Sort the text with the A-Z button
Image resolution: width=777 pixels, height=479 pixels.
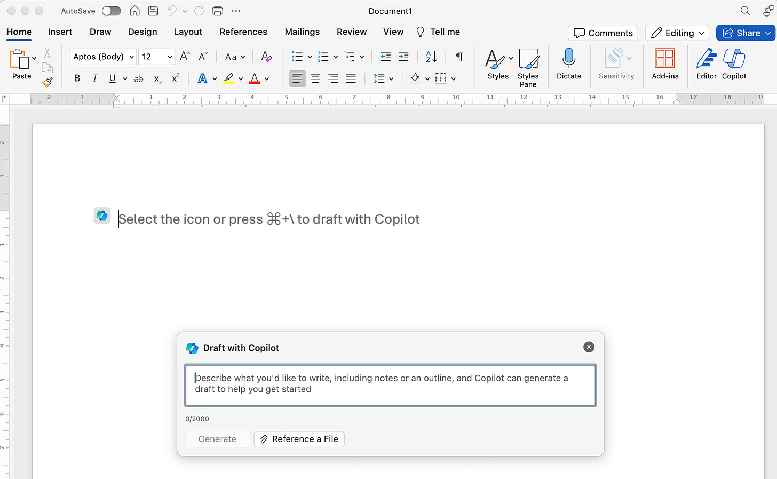click(x=431, y=57)
